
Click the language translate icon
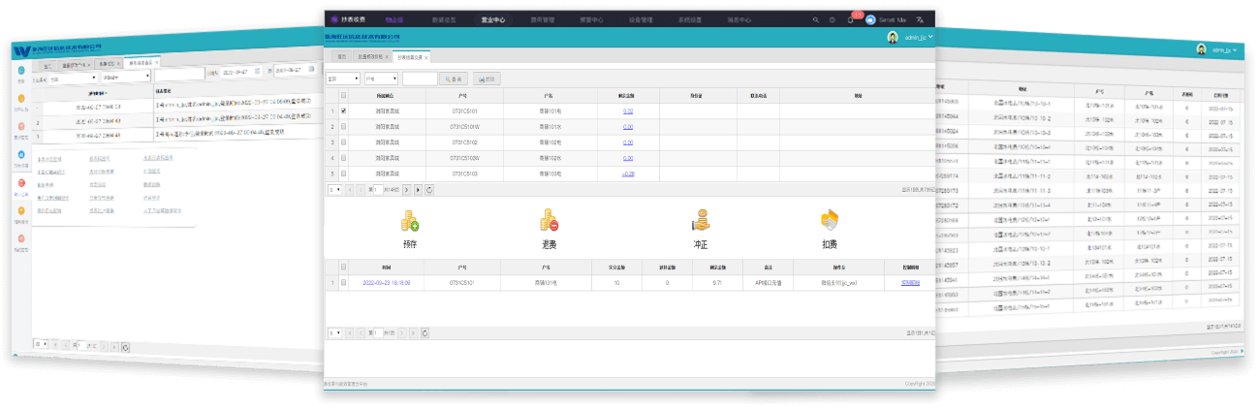pyautogui.click(x=920, y=19)
